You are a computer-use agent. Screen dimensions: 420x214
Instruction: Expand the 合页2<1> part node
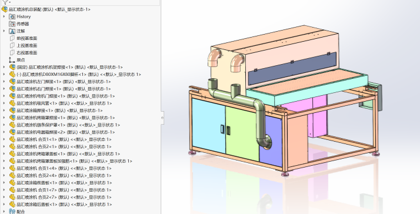point(4,147)
